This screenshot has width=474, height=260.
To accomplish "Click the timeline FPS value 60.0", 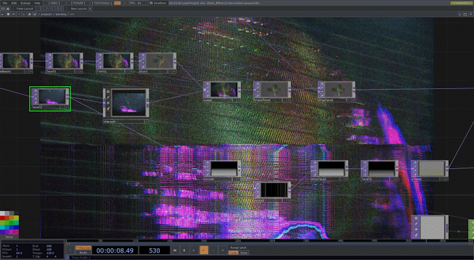I will pyautogui.click(x=18, y=253).
